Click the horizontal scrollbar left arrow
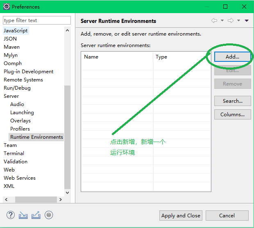This screenshot has width=254, height=228. (x=6, y=199)
